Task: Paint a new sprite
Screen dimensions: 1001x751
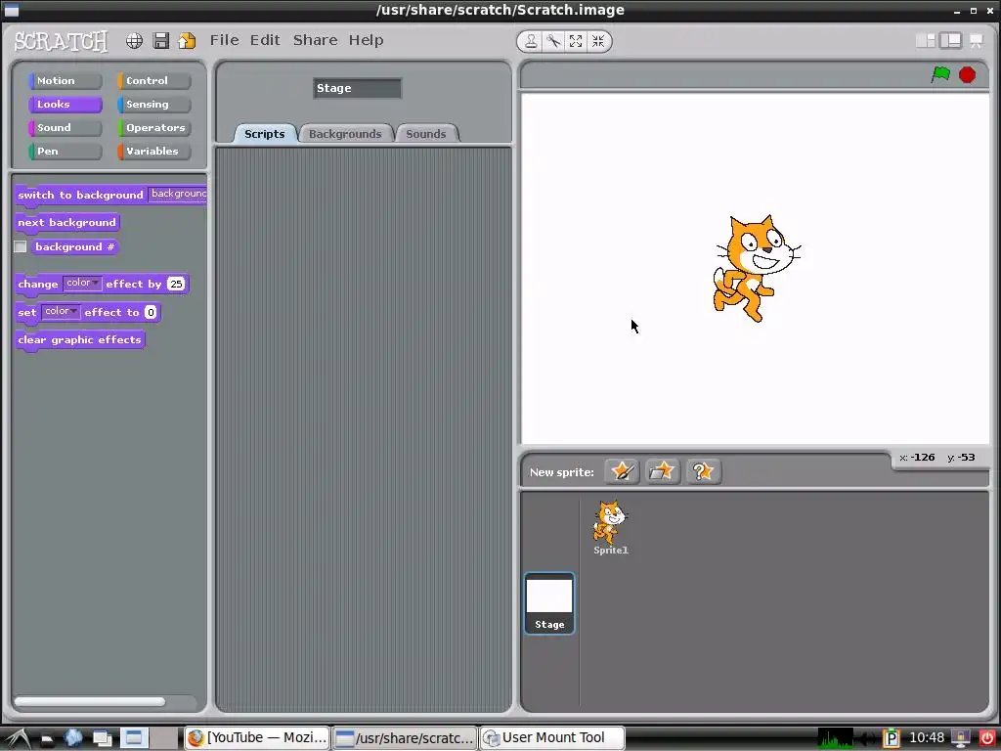Action: pos(622,472)
